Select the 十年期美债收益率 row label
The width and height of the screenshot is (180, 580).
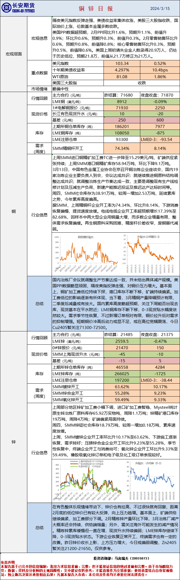point(78,70)
